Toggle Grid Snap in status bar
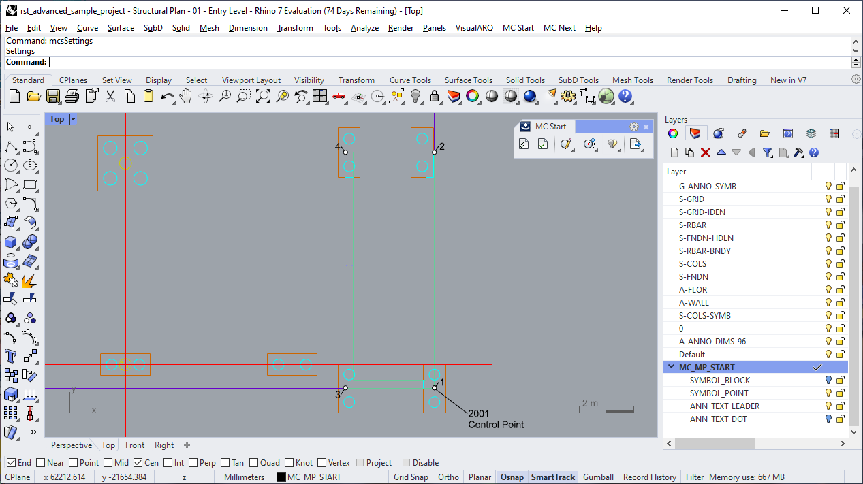863x484 pixels. click(x=411, y=477)
